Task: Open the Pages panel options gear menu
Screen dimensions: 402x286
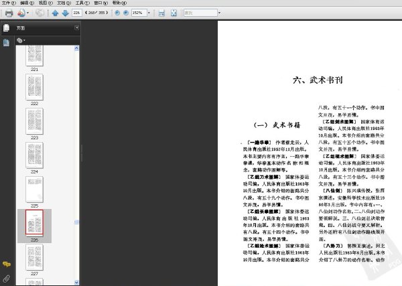Action: pyautogui.click(x=21, y=40)
